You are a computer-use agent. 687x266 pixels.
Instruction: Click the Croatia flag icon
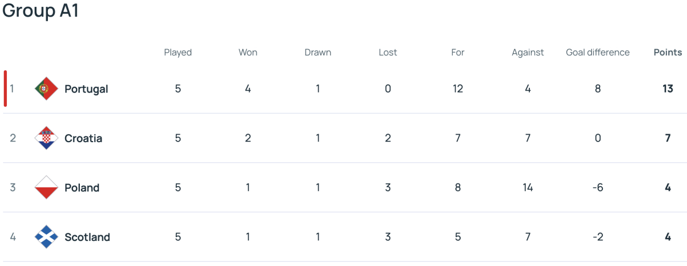point(46,138)
